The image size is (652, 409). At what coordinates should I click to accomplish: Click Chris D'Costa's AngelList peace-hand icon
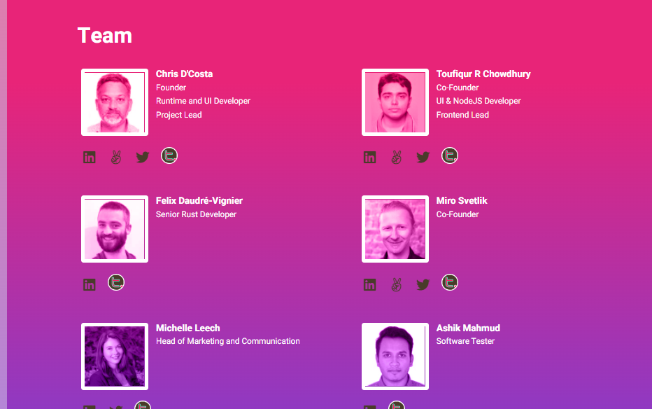pos(116,157)
